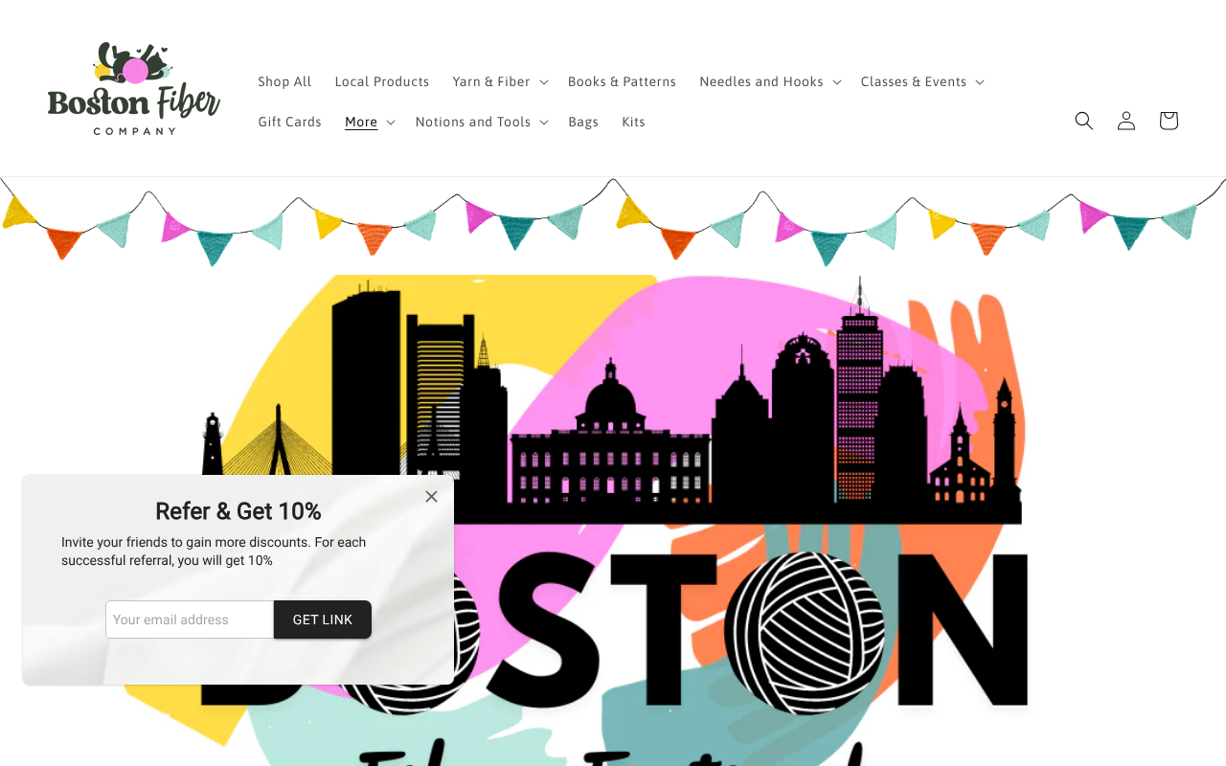Expand the More dropdown menu
Image resolution: width=1226 pixels, height=766 pixels.
pyautogui.click(x=370, y=123)
